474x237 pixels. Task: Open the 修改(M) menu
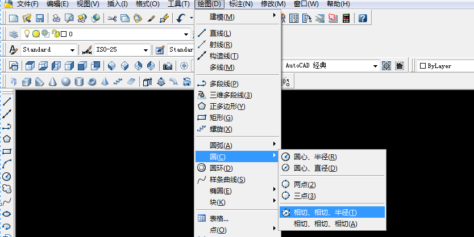click(273, 4)
